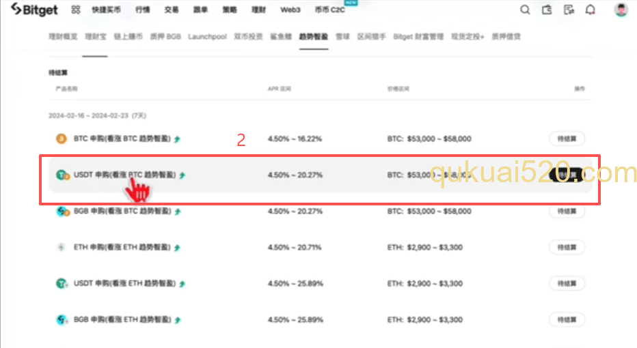The image size is (637, 348).
Task: Open the 快捷买币 menu
Action: click(x=106, y=10)
